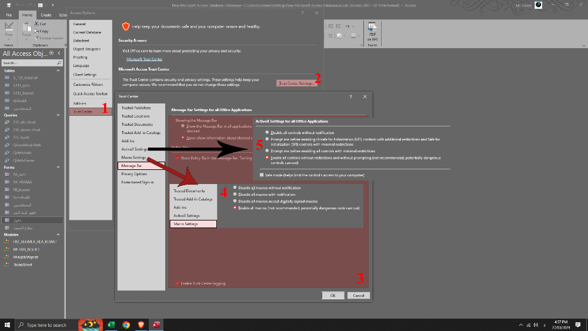Image resolution: width=588 pixels, height=331 pixels.
Task: Select Disable all macros without notification
Action: click(235, 188)
